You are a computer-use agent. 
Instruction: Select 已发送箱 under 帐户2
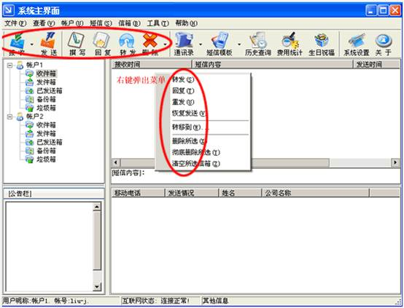click(x=49, y=142)
